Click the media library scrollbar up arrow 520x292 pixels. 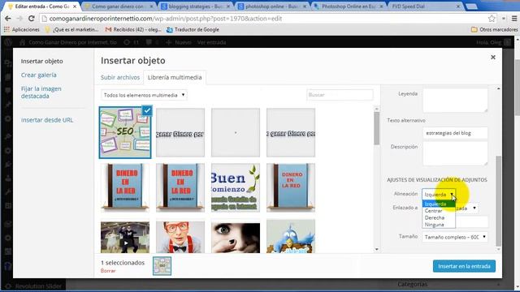[x=376, y=109]
